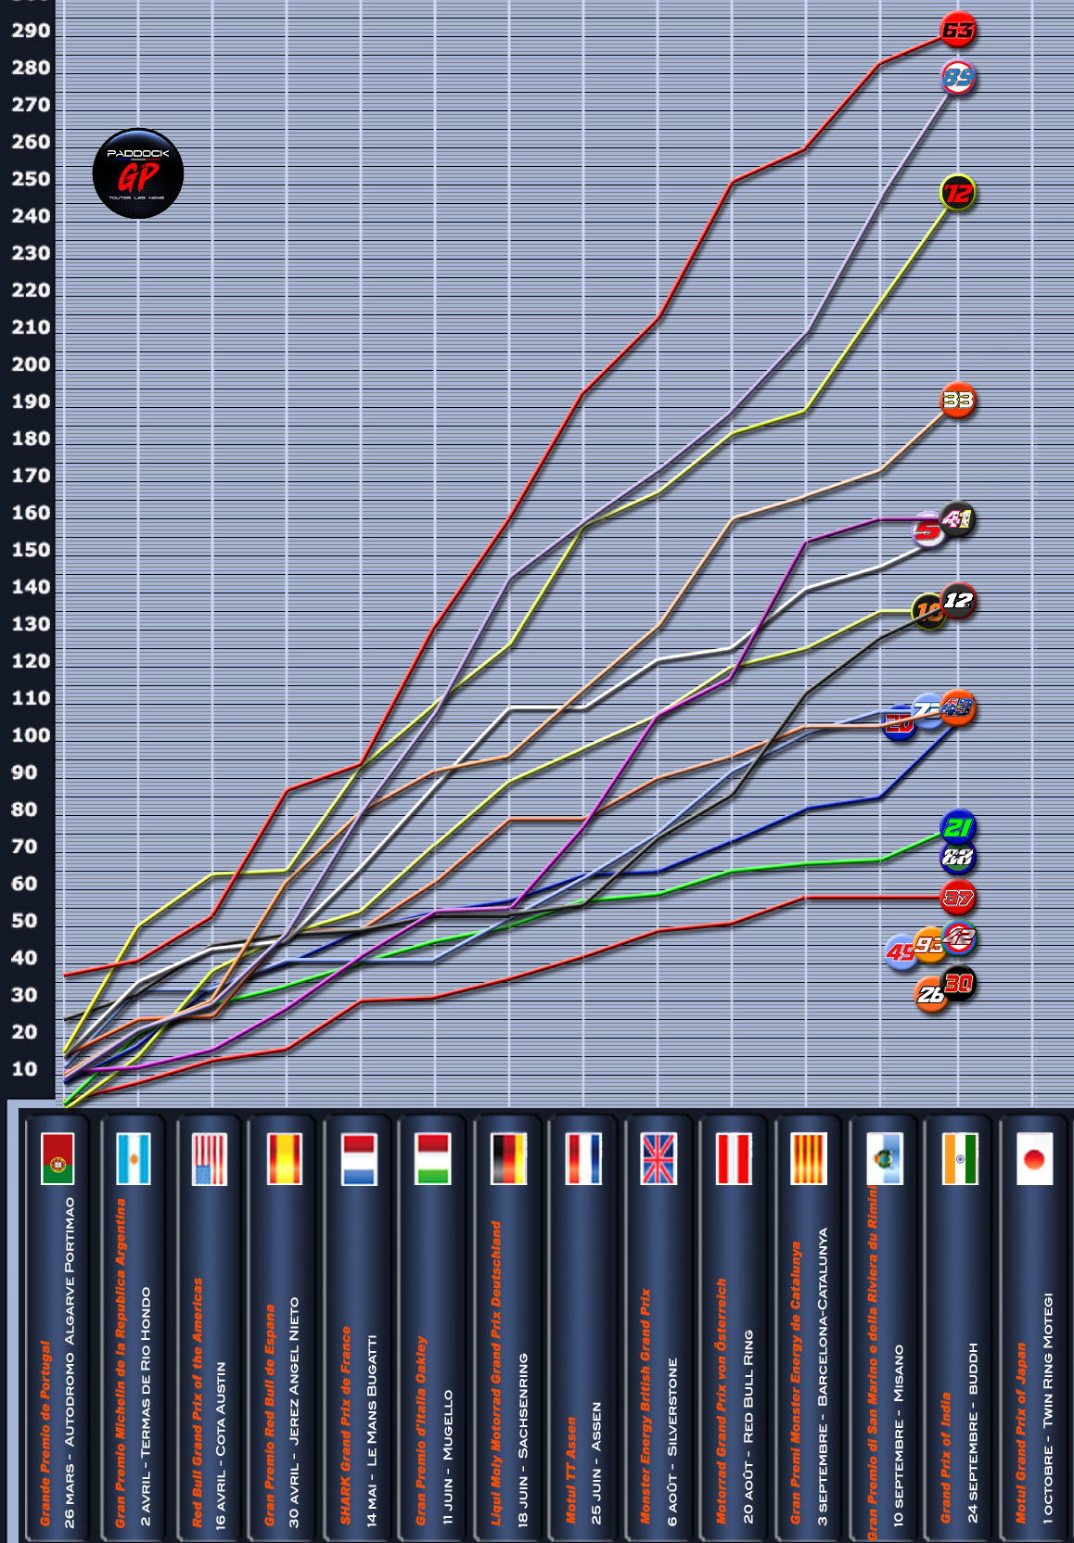Click the green number 21 rider badge

tap(958, 827)
